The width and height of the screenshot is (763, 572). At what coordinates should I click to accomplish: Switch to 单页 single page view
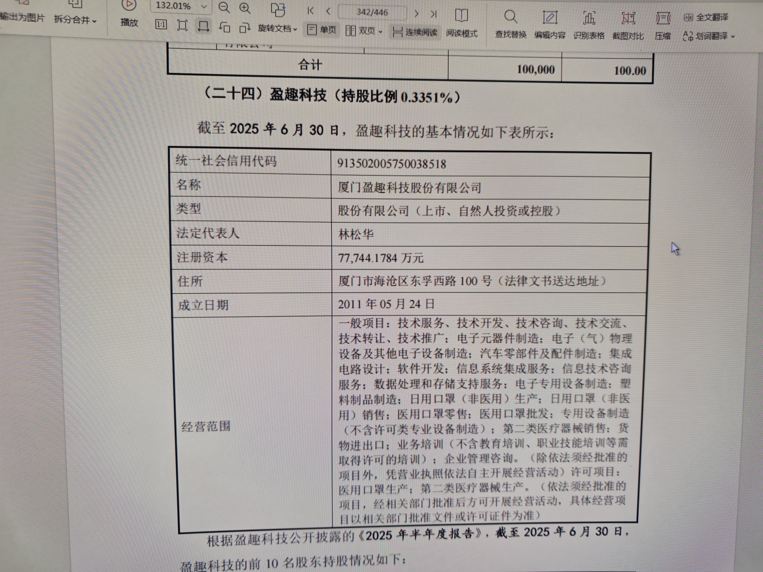click(x=322, y=30)
